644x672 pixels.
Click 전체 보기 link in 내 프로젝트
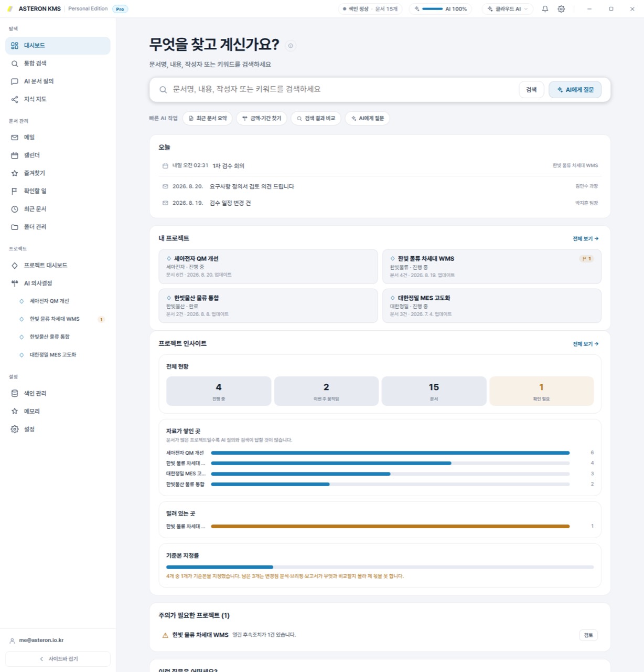click(585, 239)
